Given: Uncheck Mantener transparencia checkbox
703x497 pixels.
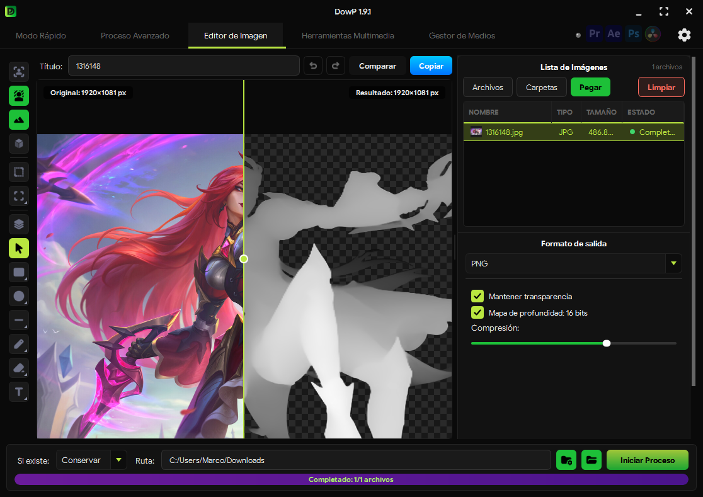Looking at the screenshot, I should (x=477, y=296).
